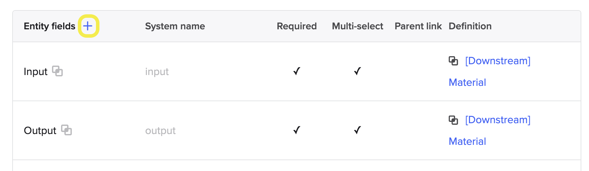Select the Input field name
The image size is (589, 171).
click(36, 72)
